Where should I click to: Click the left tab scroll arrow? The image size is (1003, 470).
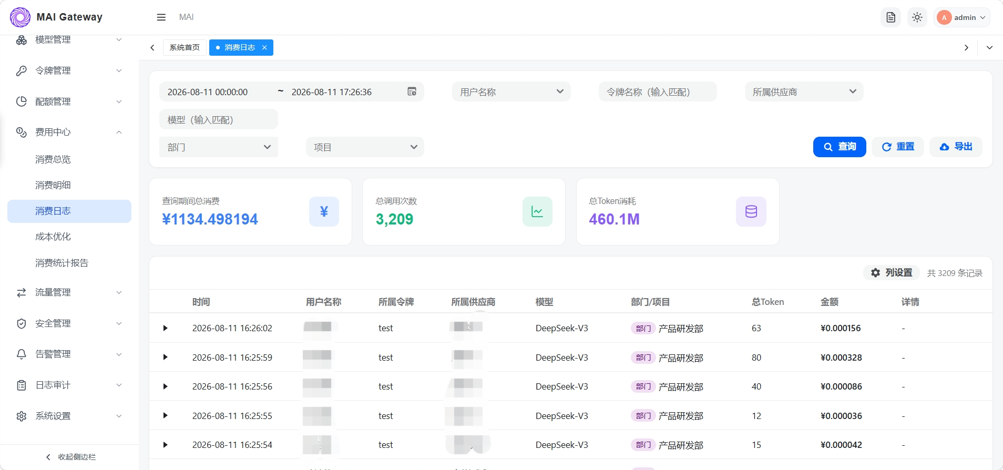tap(152, 48)
